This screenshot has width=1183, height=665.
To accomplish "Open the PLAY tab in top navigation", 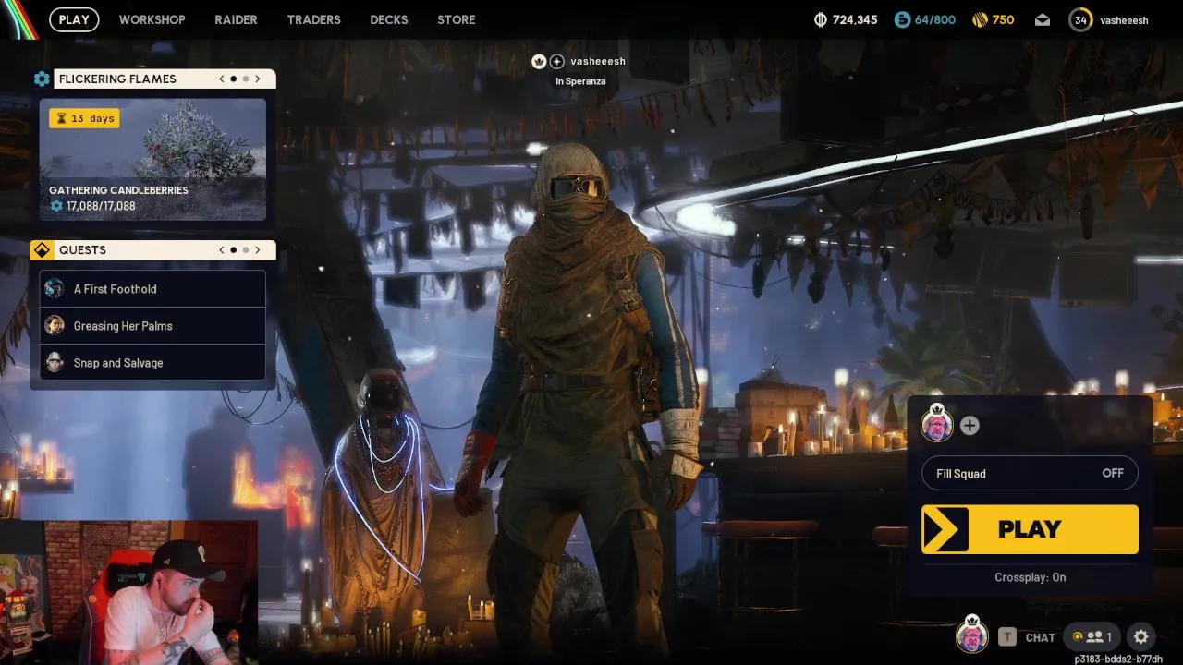I will 74,19.
